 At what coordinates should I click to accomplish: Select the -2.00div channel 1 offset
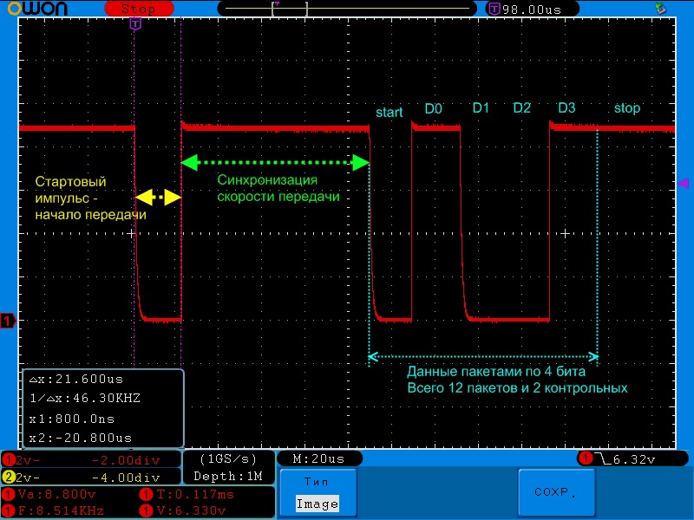(x=126, y=460)
